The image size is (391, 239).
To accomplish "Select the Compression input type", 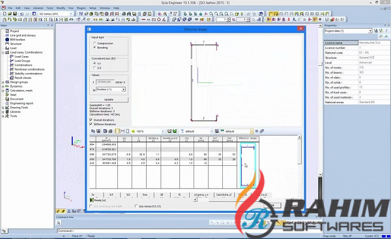I will click(x=94, y=43).
